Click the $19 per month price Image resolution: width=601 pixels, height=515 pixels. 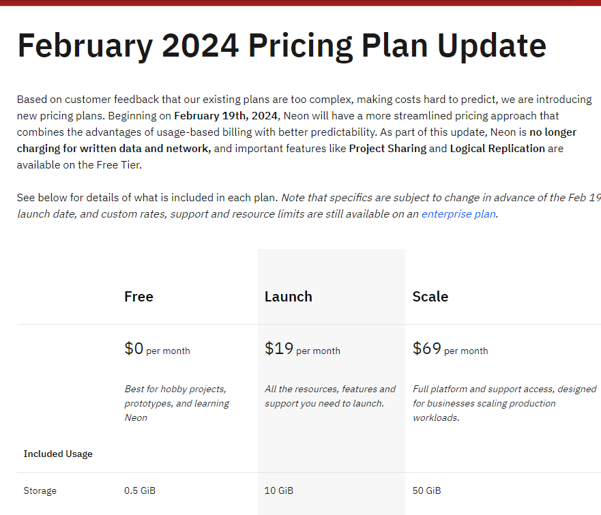pyautogui.click(x=302, y=349)
